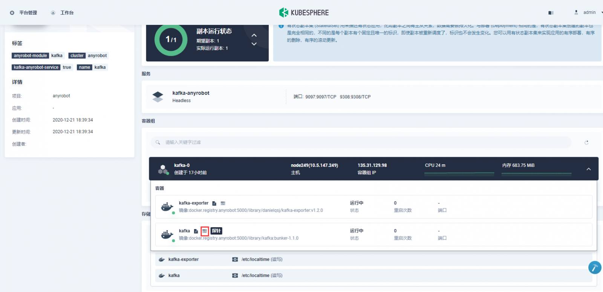Open terminal icon for kafka container
Viewport: 603px width, 292px height.
pyautogui.click(x=205, y=231)
